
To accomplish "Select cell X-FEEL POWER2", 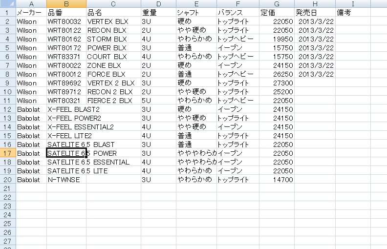I will point(66,118).
